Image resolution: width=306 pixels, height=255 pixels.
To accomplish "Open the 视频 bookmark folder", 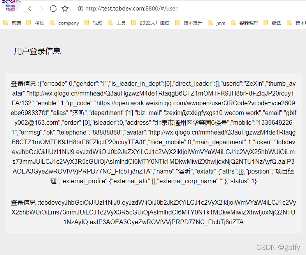I will point(93,23).
